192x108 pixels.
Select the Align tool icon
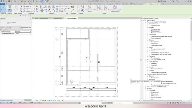pos(42,7)
